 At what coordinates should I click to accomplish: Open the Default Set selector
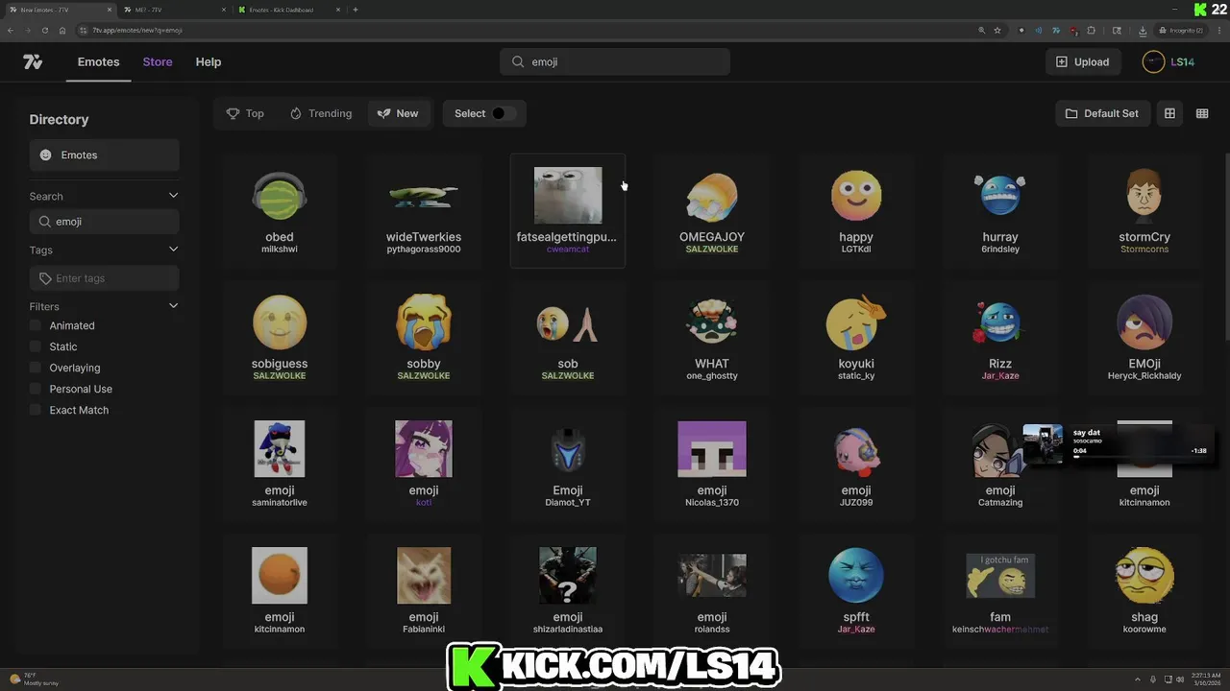point(1102,113)
